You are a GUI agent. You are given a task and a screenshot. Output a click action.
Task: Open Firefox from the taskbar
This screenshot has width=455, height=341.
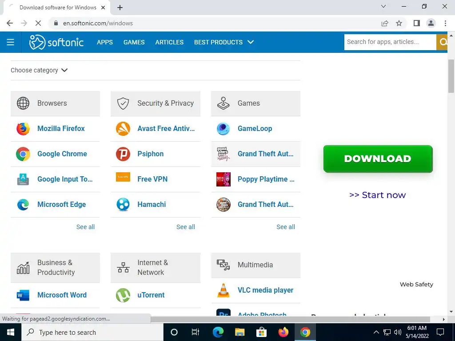click(x=283, y=332)
